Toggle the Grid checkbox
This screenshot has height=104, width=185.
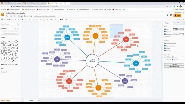coord(165,29)
